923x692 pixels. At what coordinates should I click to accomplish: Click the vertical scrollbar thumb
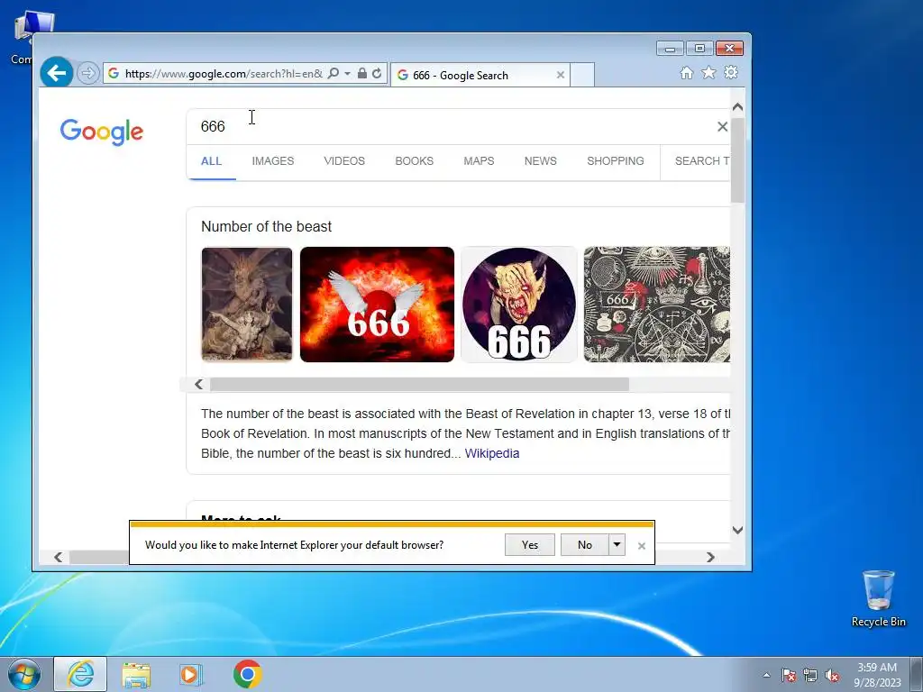[737, 160]
